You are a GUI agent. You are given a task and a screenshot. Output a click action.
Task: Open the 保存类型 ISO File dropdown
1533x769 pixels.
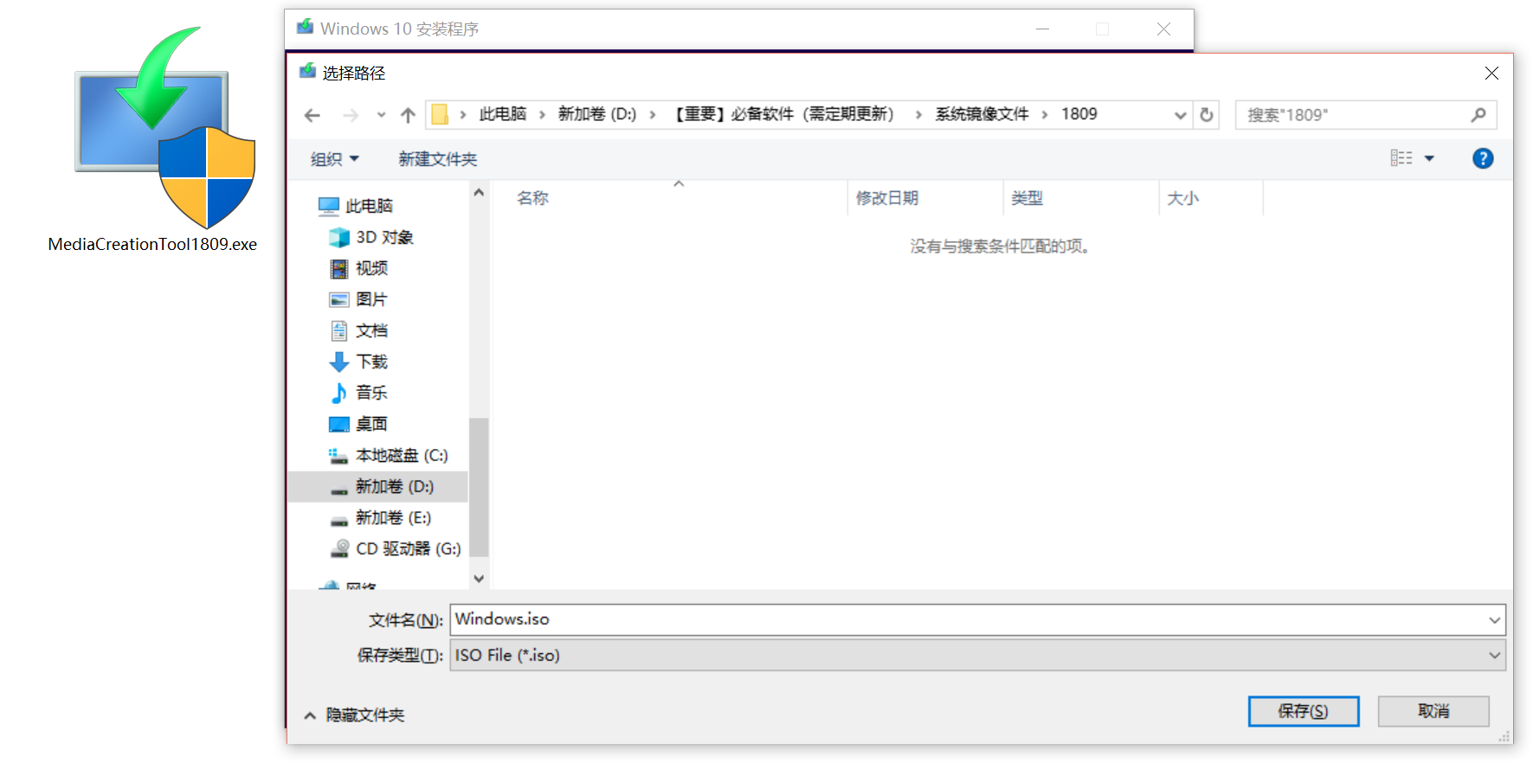pos(978,655)
